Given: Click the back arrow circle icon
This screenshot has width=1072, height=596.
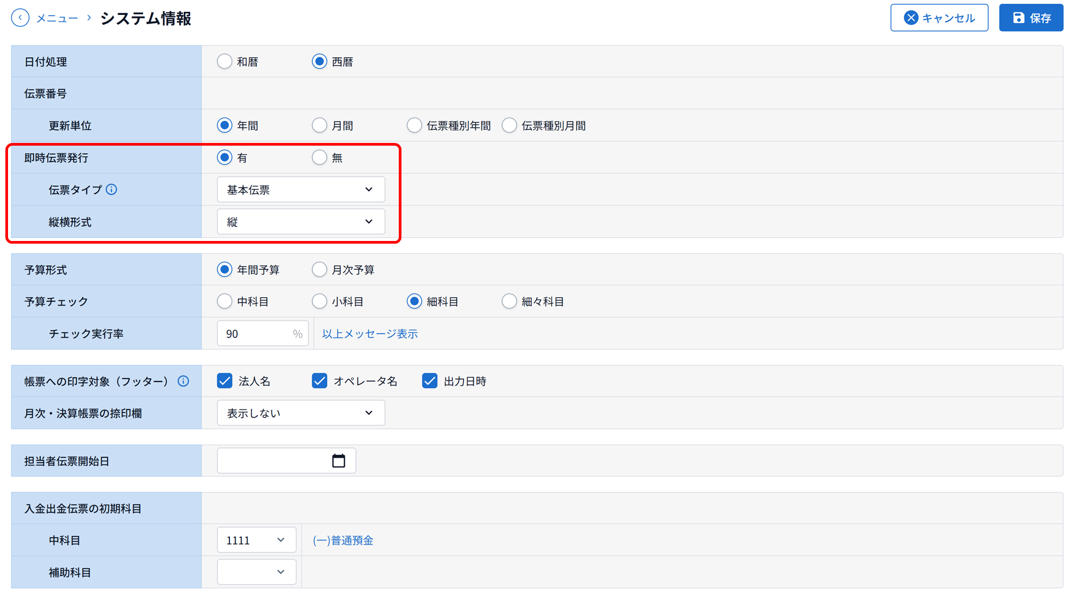Looking at the screenshot, I should (20, 18).
